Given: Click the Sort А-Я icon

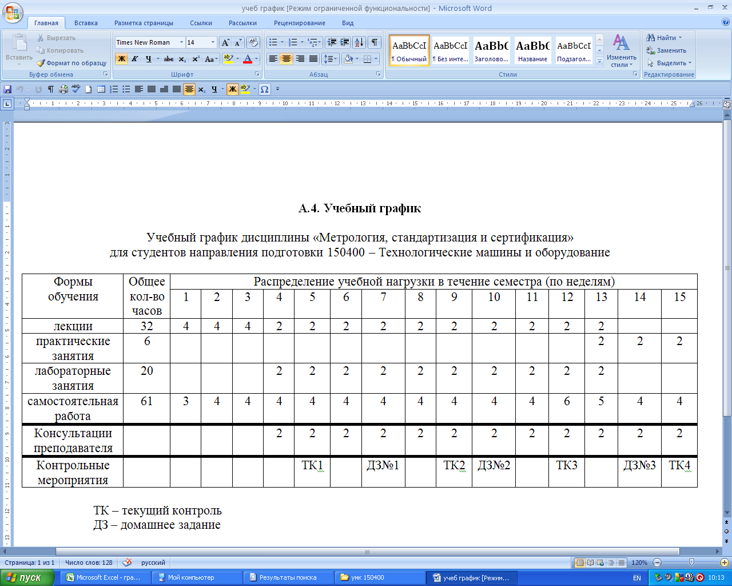Looking at the screenshot, I should 359,42.
